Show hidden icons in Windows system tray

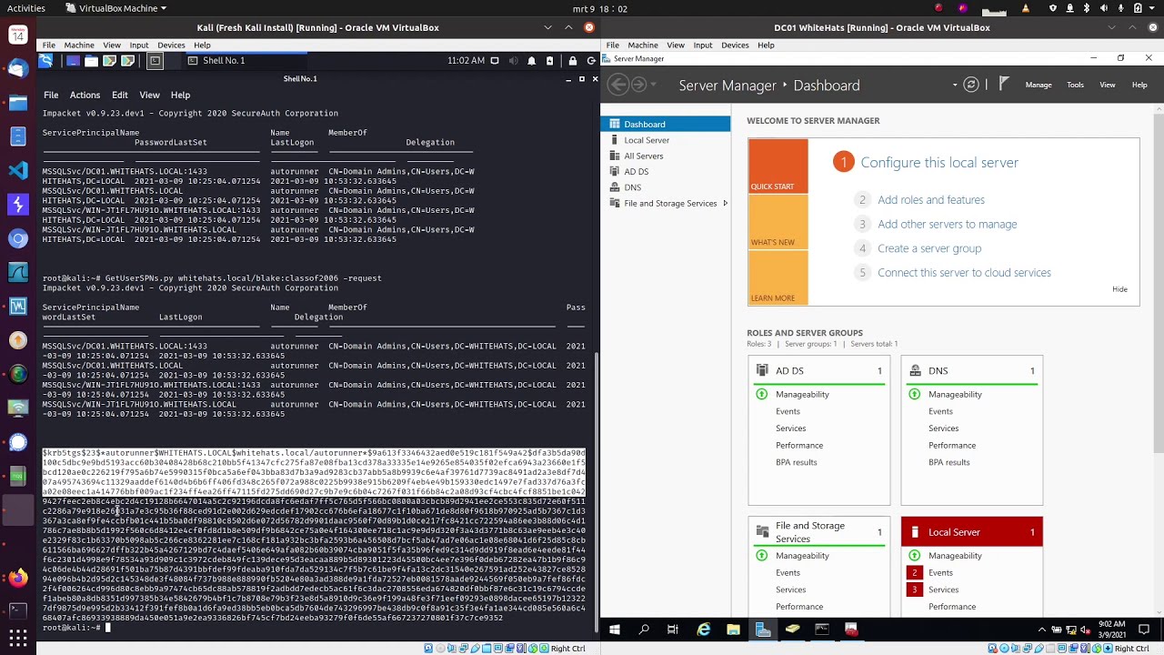coord(1042,630)
